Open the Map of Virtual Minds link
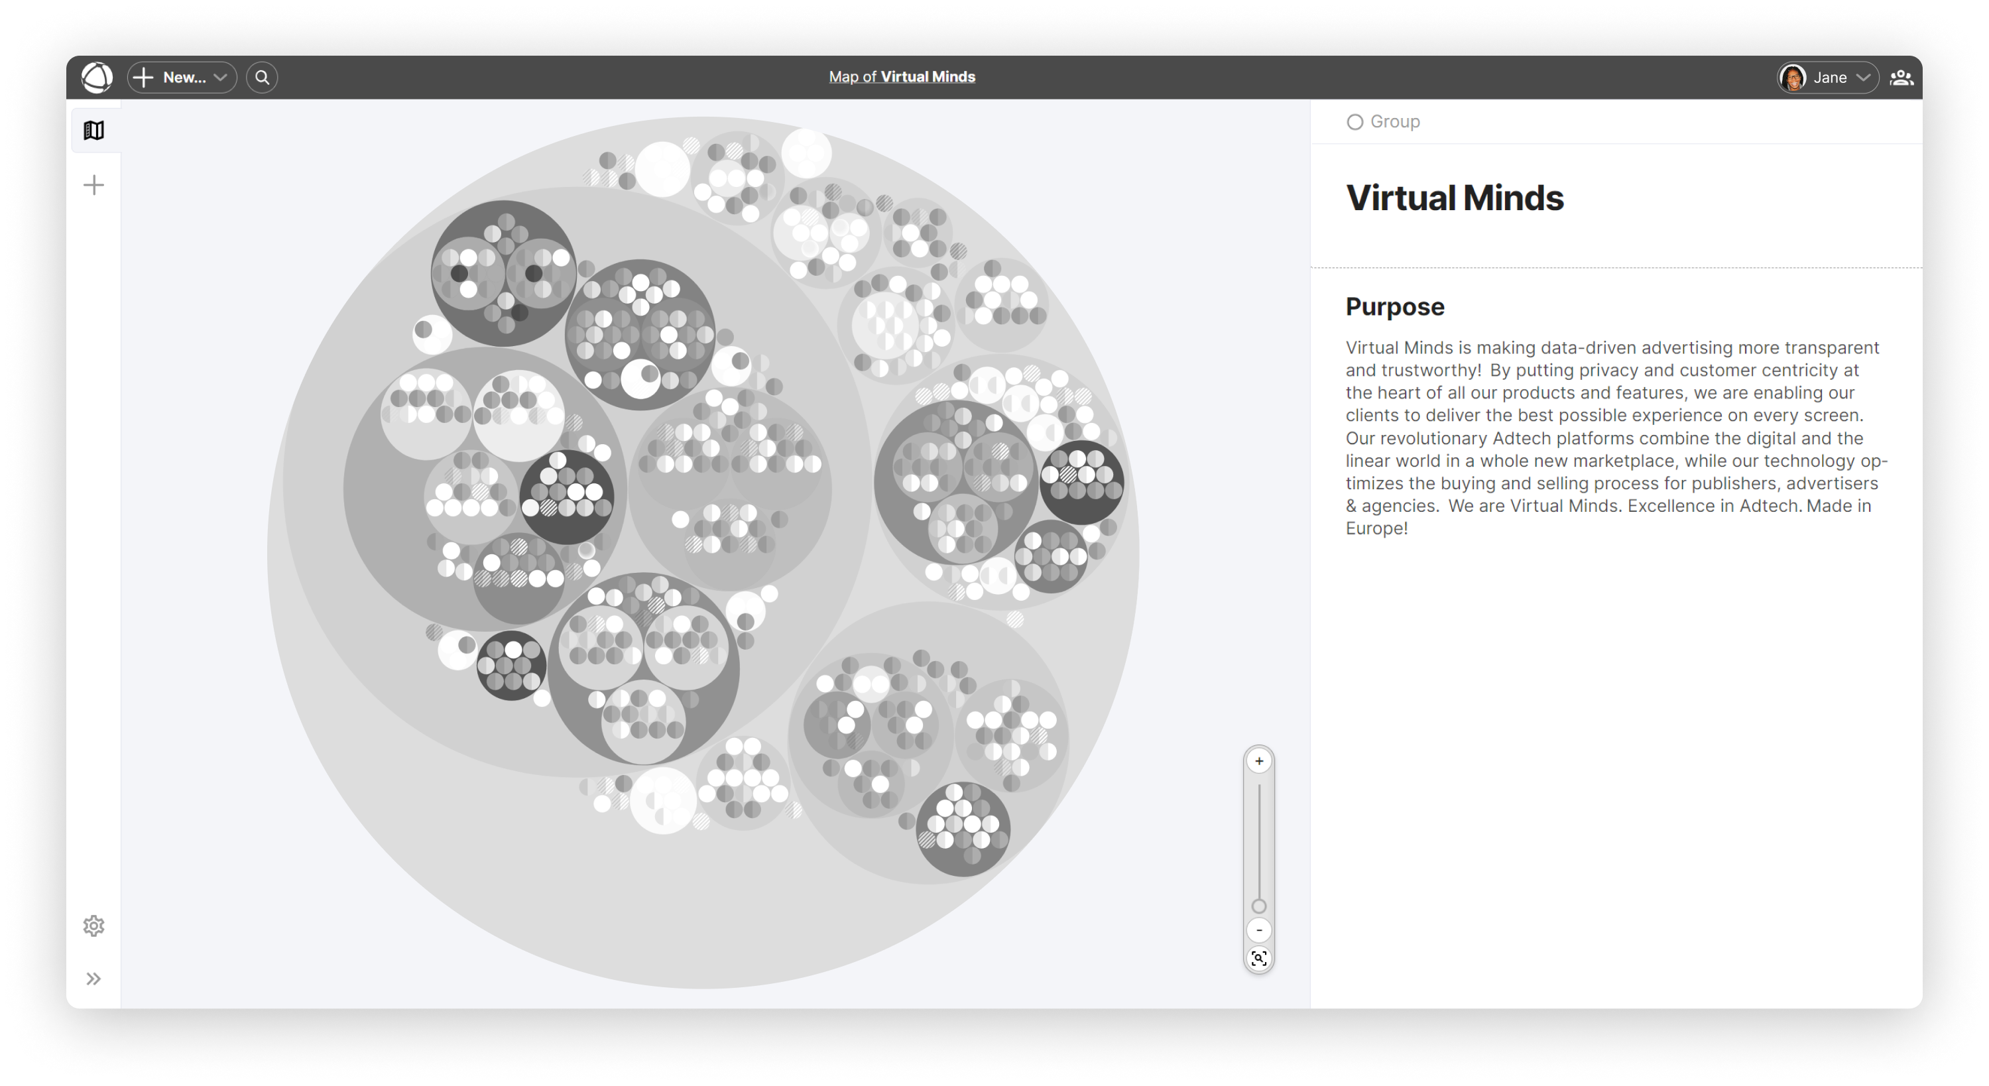The width and height of the screenshot is (1989, 1086). pyautogui.click(x=901, y=76)
